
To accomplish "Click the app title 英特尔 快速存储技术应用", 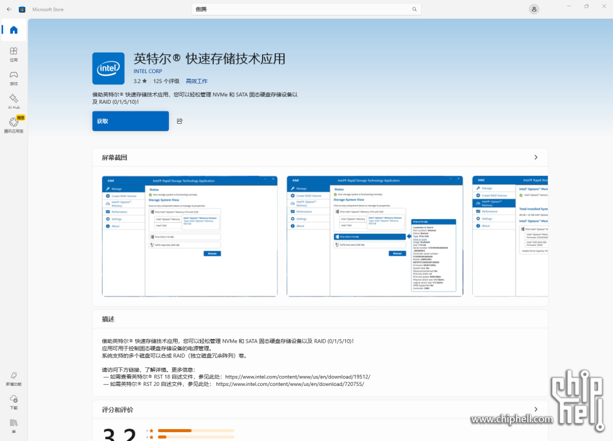I will click(210, 59).
